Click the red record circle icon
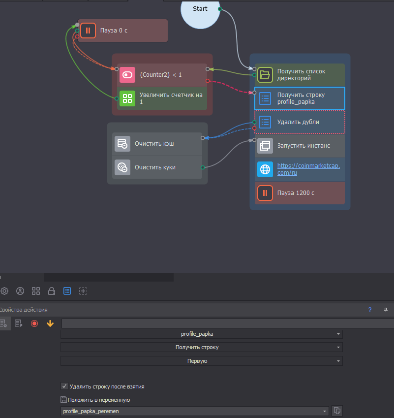The width and height of the screenshot is (394, 418). point(34,323)
